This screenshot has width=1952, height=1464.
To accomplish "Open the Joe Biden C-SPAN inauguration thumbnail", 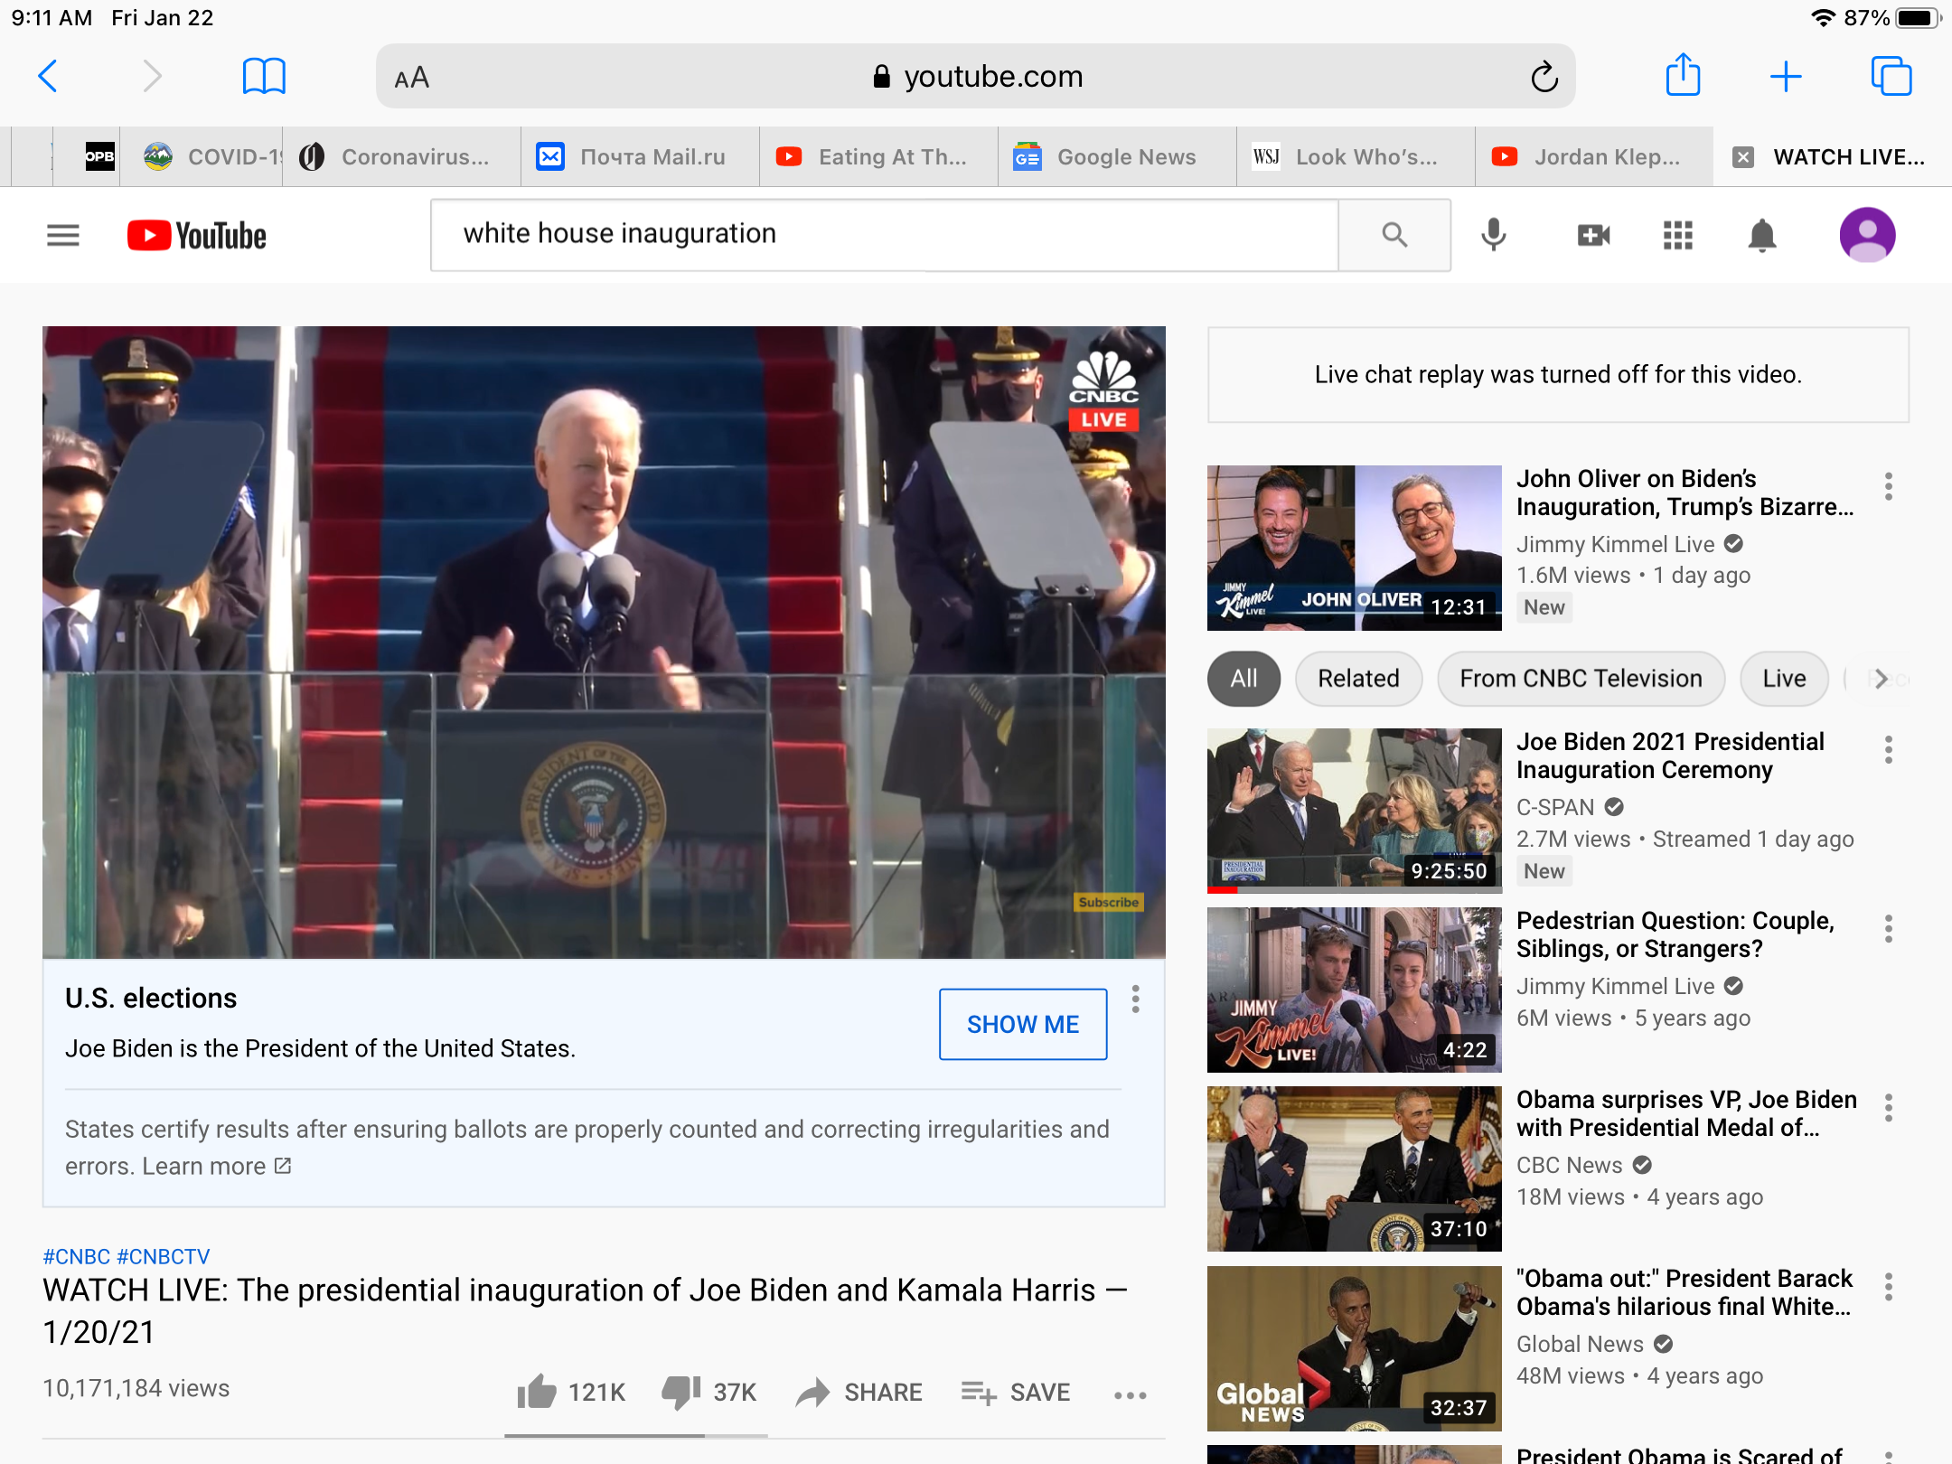I will (x=1354, y=810).
